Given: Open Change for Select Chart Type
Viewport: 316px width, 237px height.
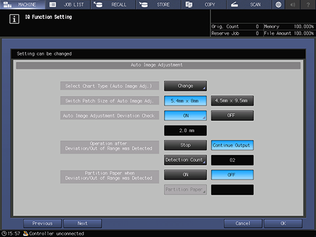Looking at the screenshot, I should click(185, 86).
